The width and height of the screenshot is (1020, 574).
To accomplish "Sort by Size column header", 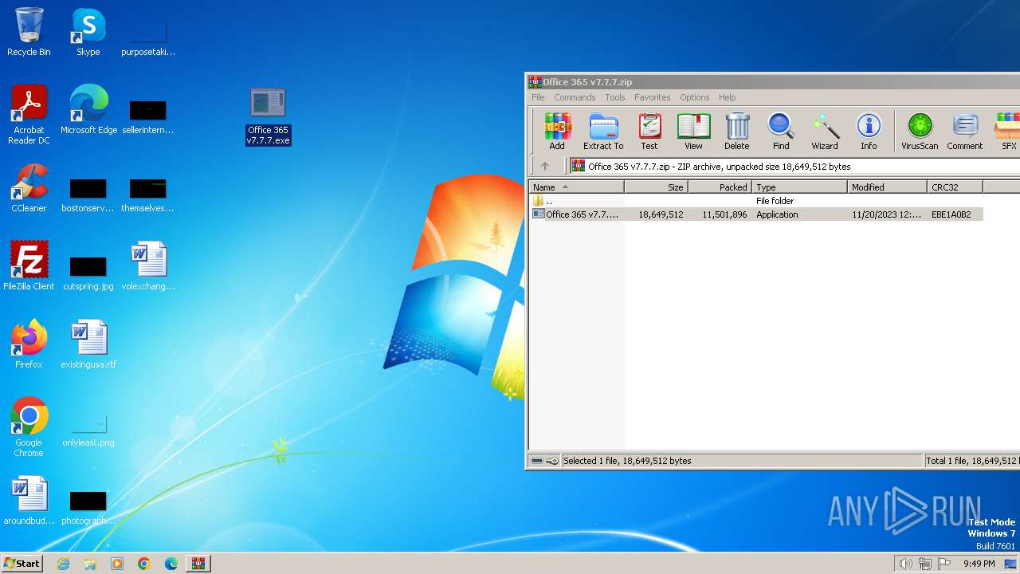I will [656, 187].
